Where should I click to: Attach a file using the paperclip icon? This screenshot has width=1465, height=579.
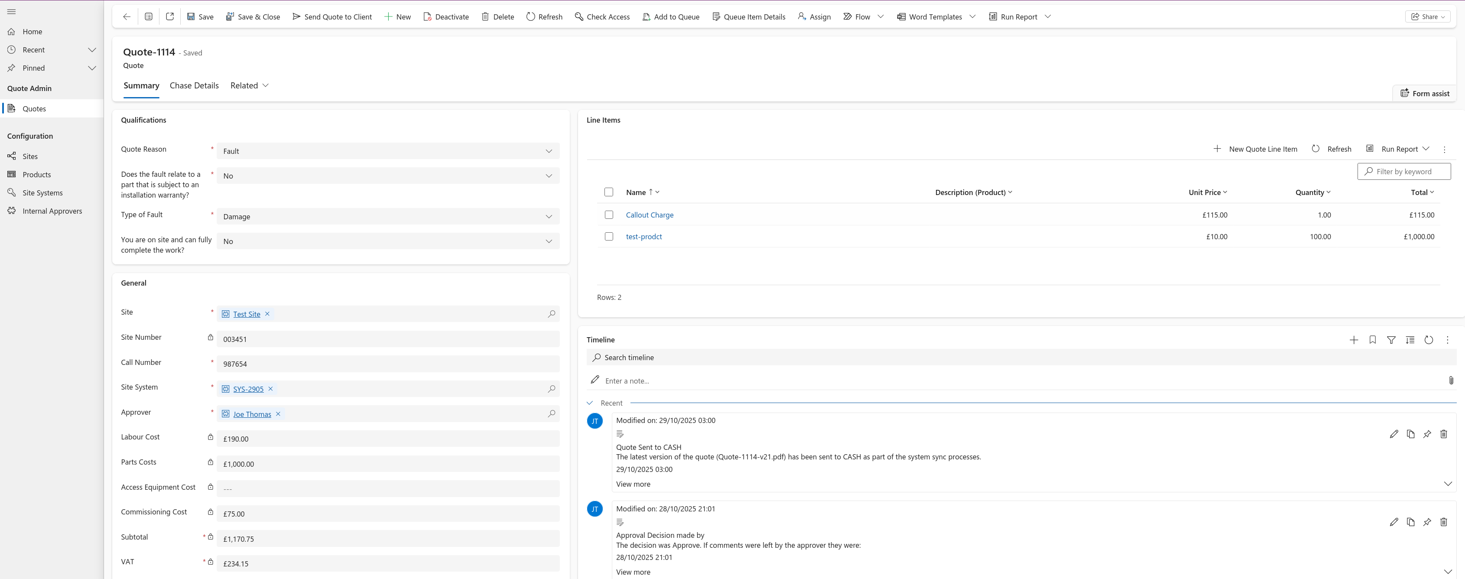(x=1451, y=380)
